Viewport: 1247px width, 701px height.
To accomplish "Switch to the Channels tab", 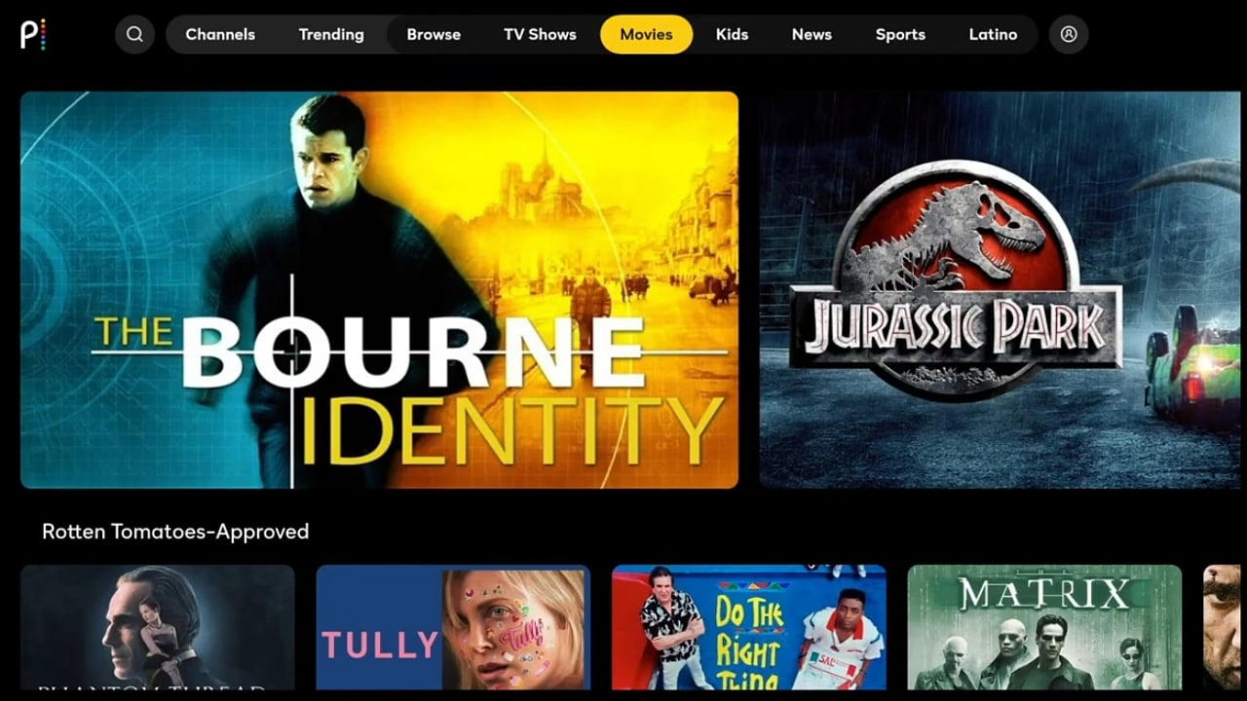I will 220,34.
